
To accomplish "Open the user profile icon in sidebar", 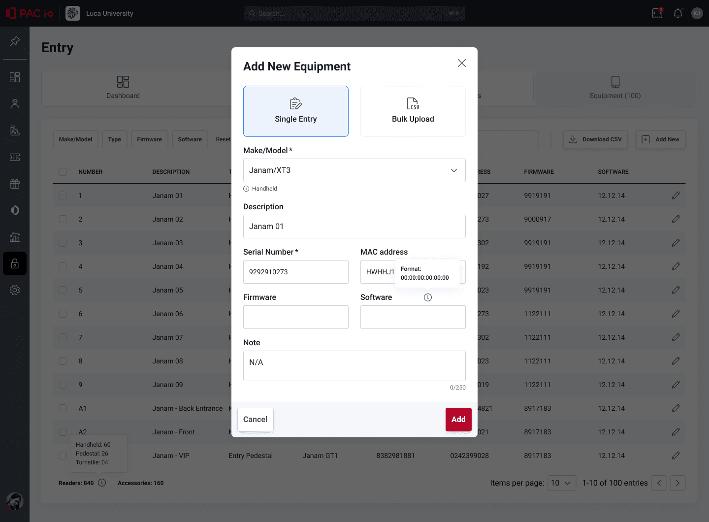I will (x=15, y=104).
